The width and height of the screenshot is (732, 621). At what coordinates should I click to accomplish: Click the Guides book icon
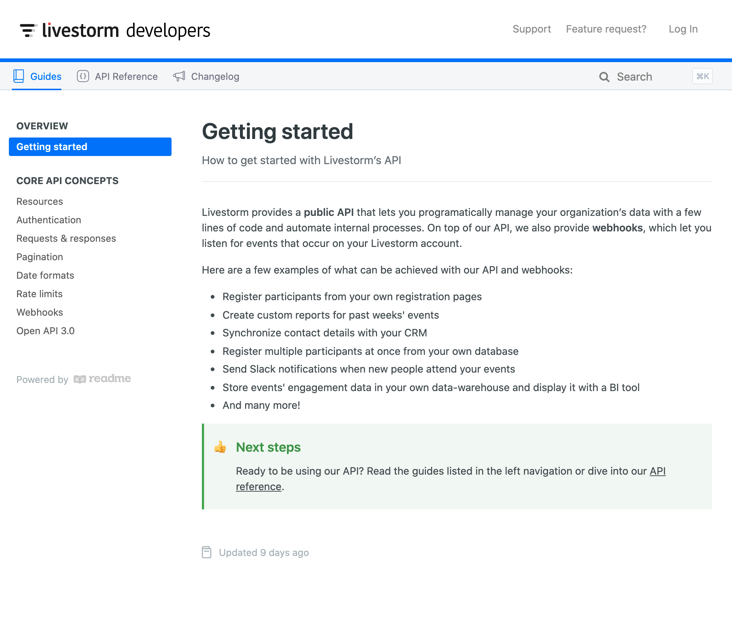[18, 76]
